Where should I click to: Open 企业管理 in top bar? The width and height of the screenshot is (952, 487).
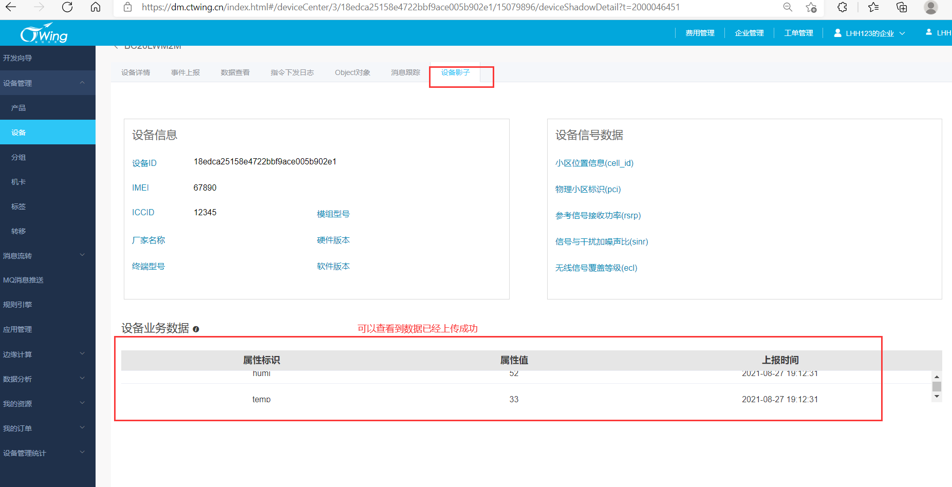point(749,33)
